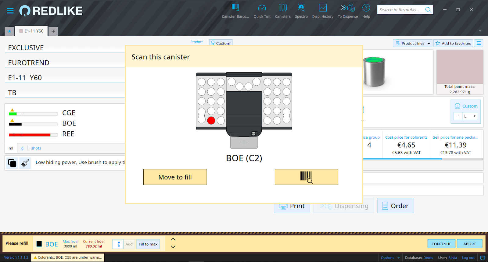Screen dimensions: 488x262
Task: Open the chat message icon in status bar
Action: 483,258
